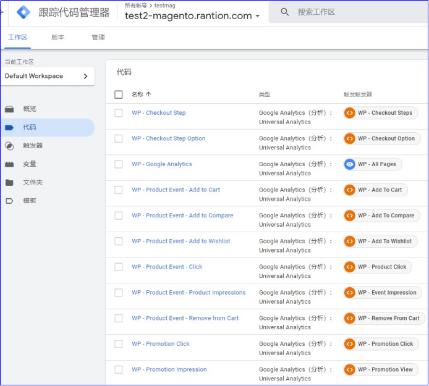Viewport: 429px width, 386px height.
Task: Click the 变量 variables brick icon
Action: click(9, 164)
